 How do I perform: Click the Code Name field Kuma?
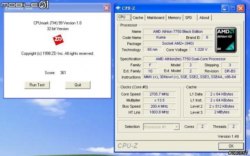[x=161, y=37]
